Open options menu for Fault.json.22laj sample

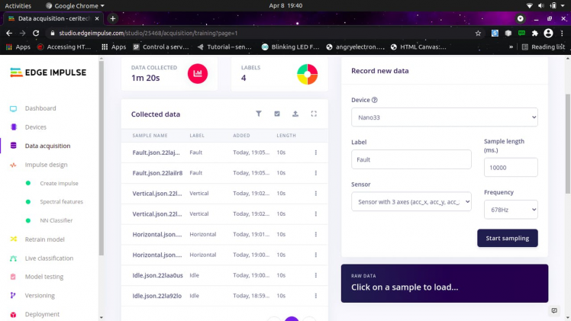pos(316,152)
